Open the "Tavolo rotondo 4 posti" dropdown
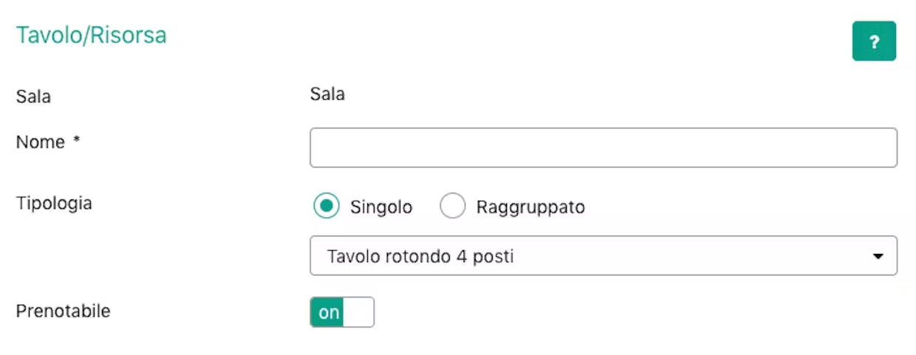The image size is (916, 355). [603, 256]
